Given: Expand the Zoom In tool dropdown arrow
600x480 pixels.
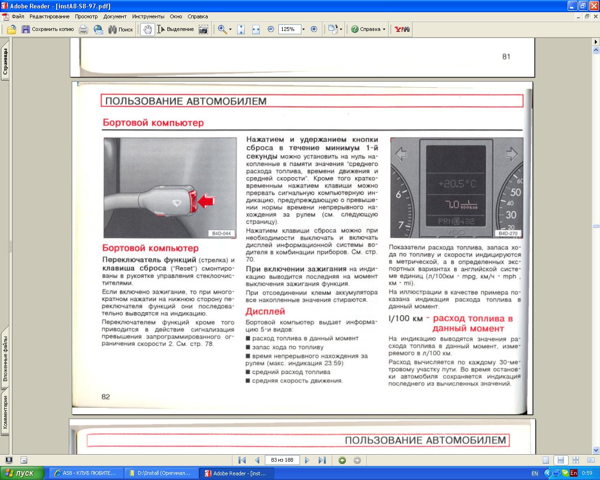Looking at the screenshot, I should [230, 29].
